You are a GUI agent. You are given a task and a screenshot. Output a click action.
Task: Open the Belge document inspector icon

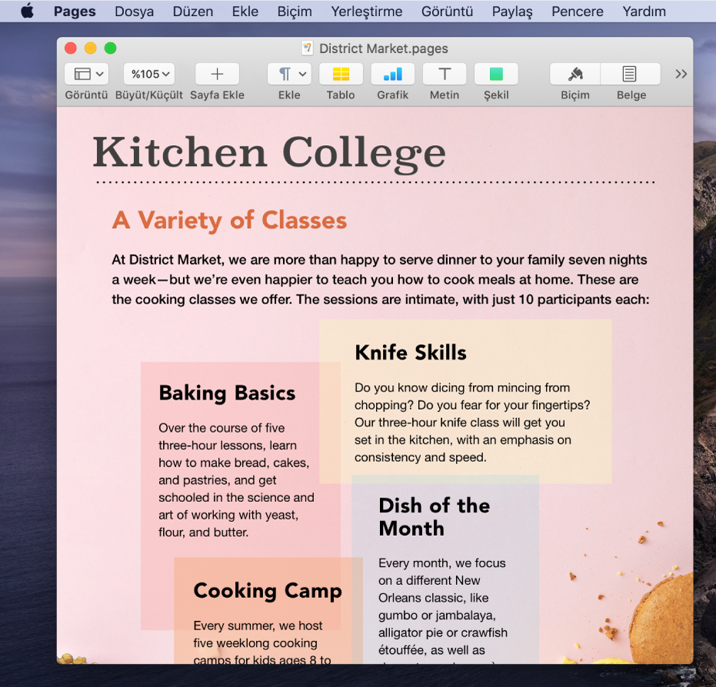(630, 74)
